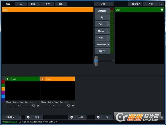Expand the 开放 open preset dropdown arrow
The image size is (166, 125).
tap(39, 4)
